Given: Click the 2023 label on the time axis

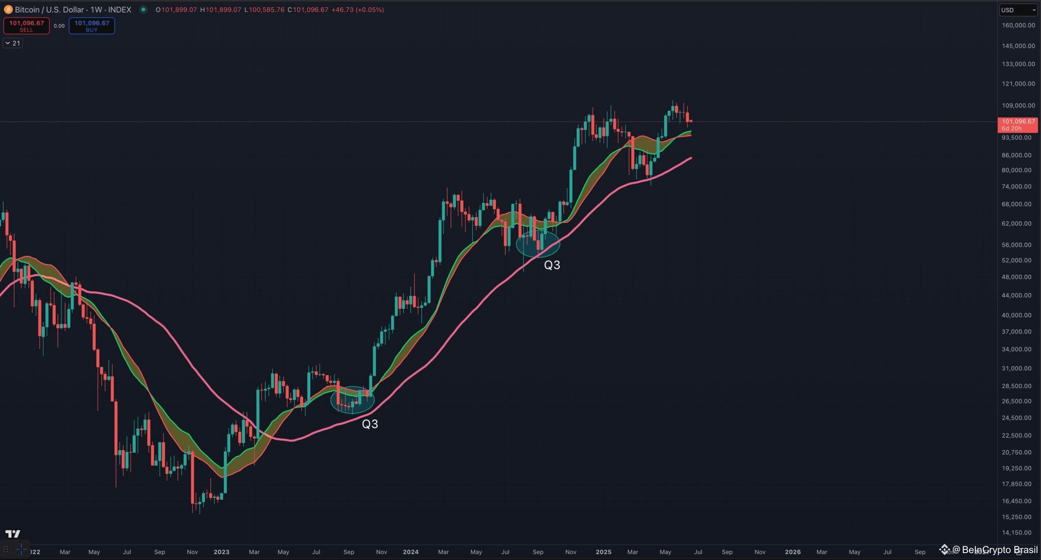Looking at the screenshot, I should click(222, 552).
